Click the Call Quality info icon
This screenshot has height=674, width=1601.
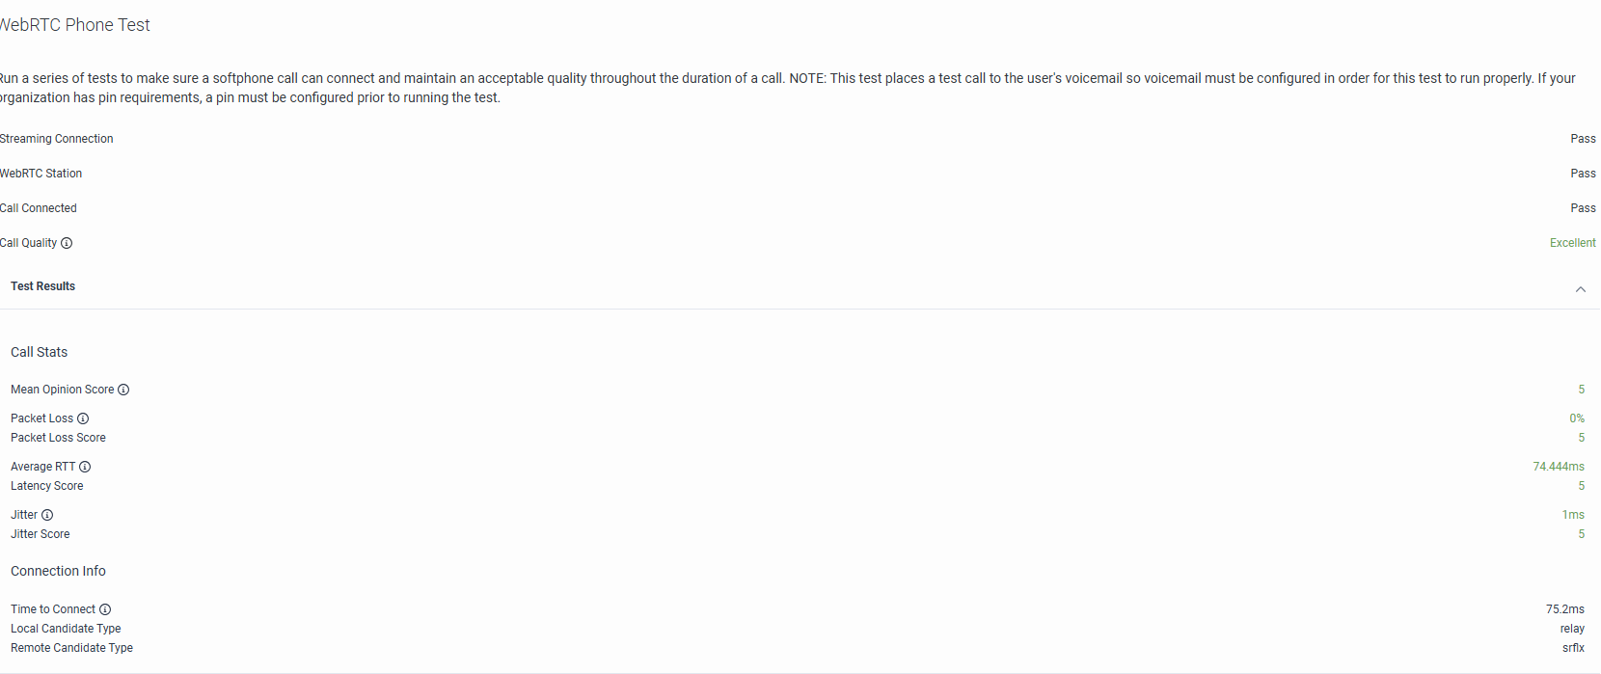(67, 243)
